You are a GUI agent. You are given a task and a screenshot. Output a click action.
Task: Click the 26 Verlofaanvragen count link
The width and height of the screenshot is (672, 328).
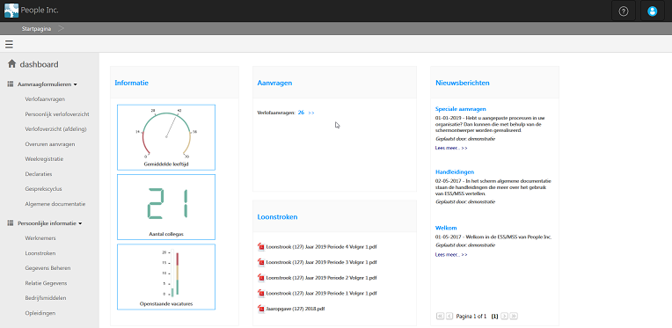point(301,113)
